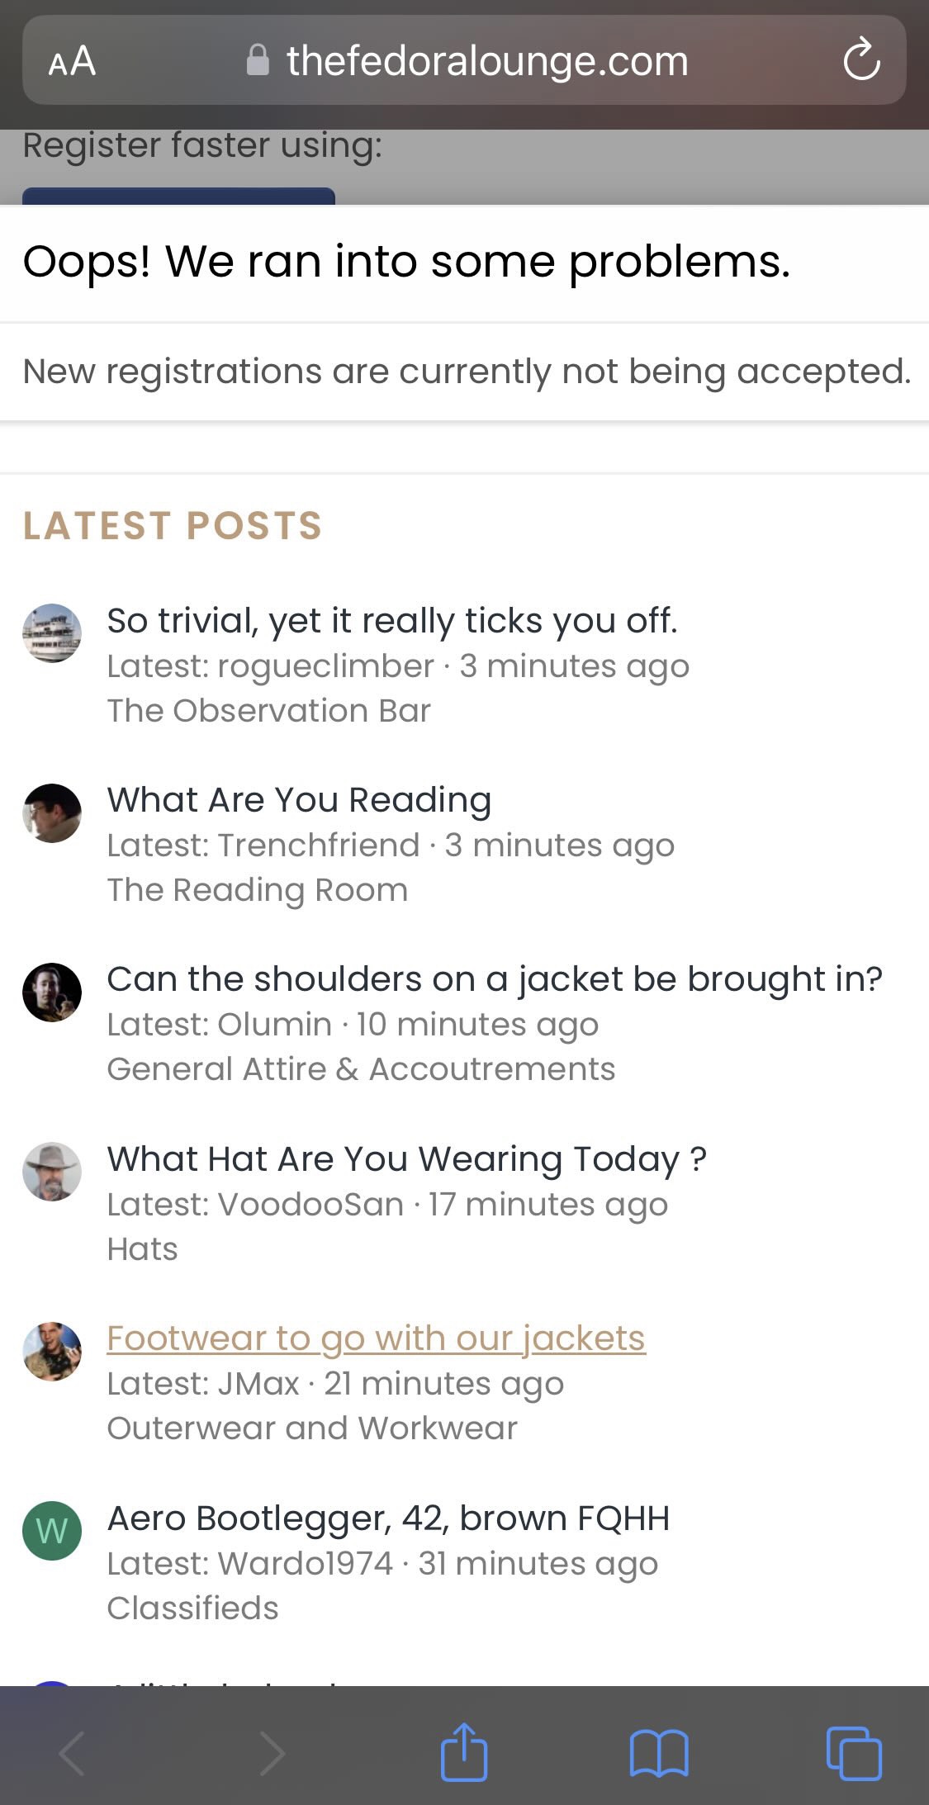Open "What Hat Are You Wearing Today" thread

(407, 1159)
